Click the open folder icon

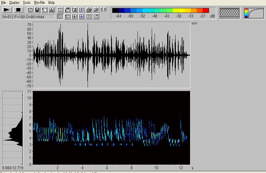pos(96,10)
